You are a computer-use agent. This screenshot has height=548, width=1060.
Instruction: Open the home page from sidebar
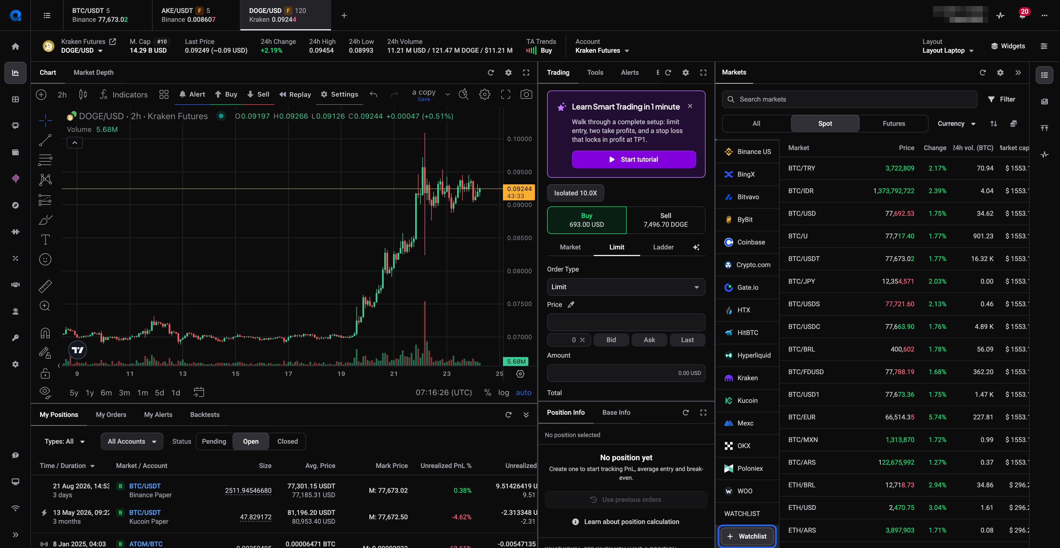pos(15,46)
